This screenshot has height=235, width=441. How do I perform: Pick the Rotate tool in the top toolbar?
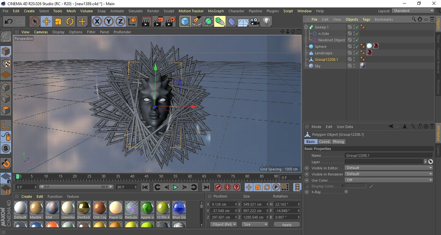click(x=70, y=22)
